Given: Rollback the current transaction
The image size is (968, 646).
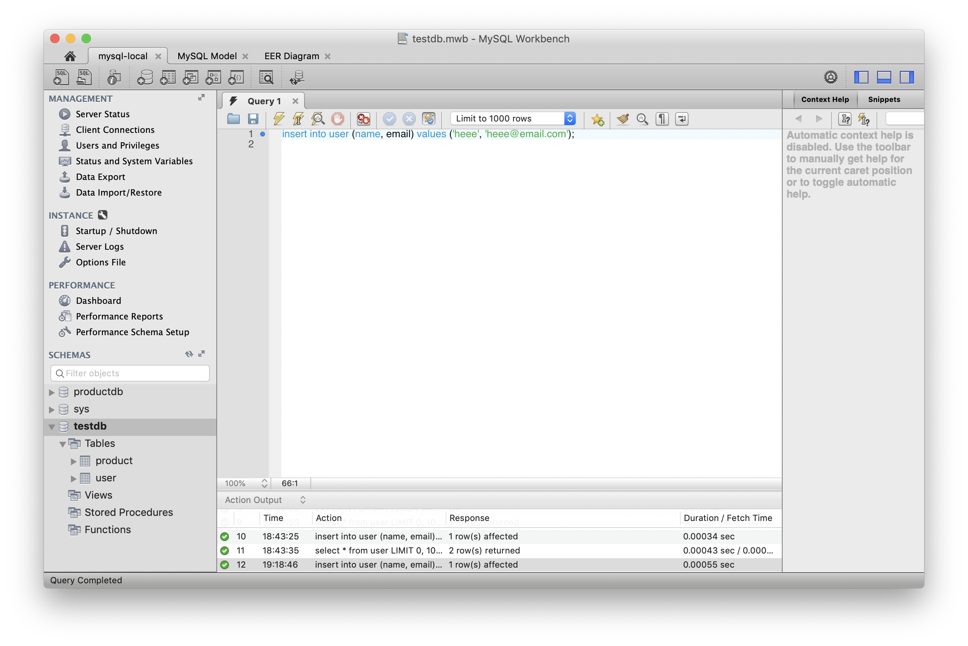Looking at the screenshot, I should coord(409,119).
